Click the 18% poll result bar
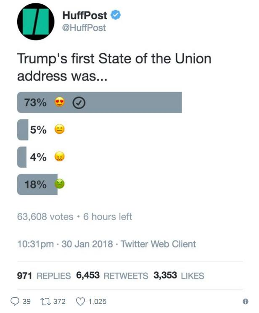259x313 pixels. pos(37,184)
